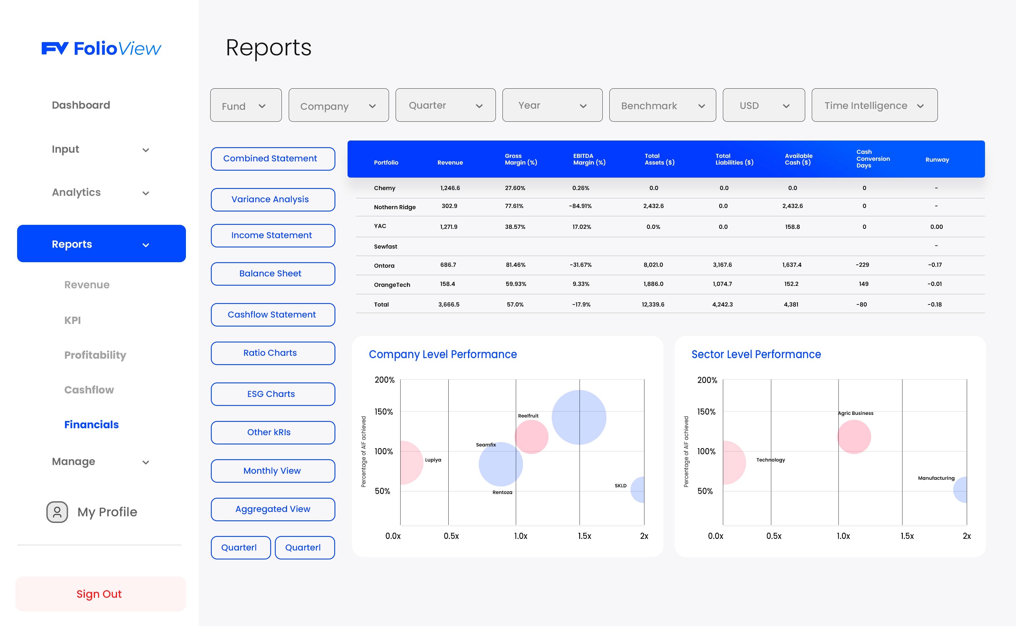Expand the Input menu chevron
The image size is (1016, 629).
pos(146,150)
